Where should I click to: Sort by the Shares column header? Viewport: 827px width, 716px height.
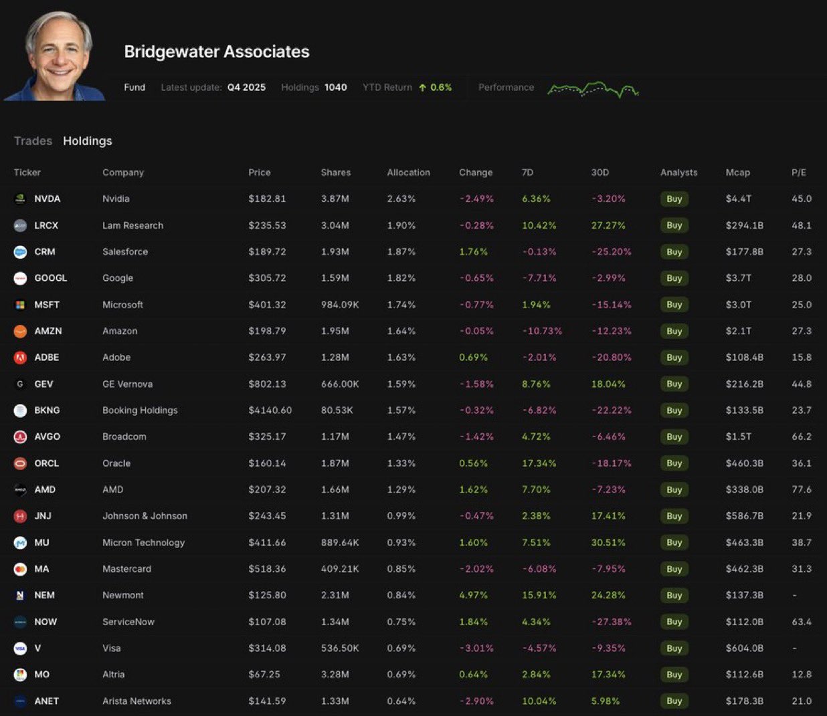point(336,172)
